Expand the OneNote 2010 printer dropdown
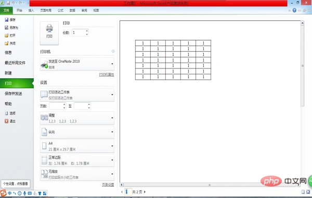Viewport: 312px width, 198px height. [x=77, y=64]
